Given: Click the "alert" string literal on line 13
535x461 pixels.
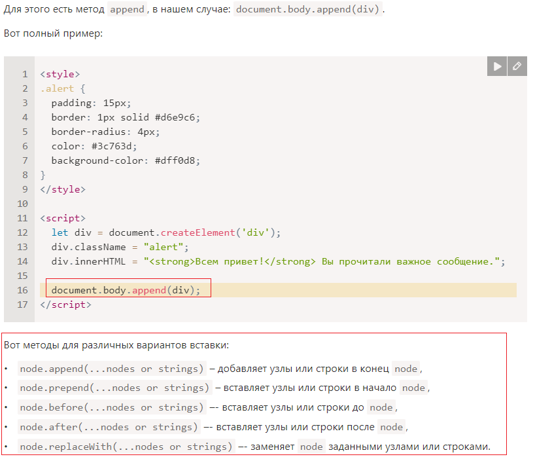Looking at the screenshot, I should coord(163,247).
